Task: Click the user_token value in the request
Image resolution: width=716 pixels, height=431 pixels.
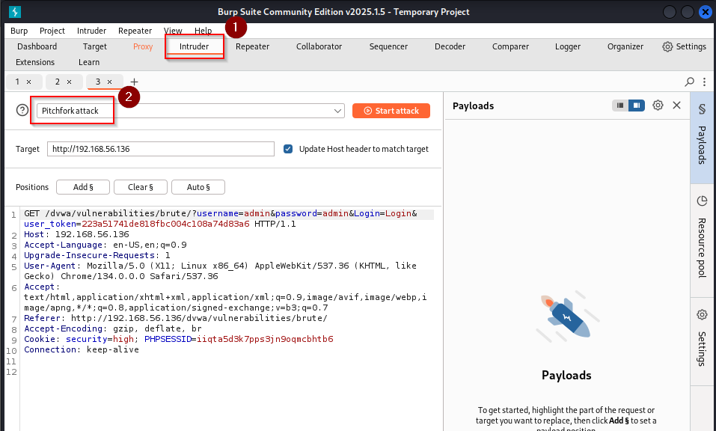Action: click(166, 224)
